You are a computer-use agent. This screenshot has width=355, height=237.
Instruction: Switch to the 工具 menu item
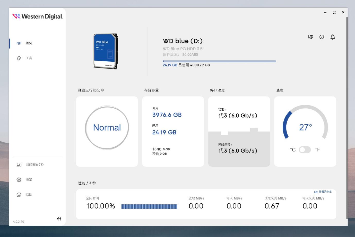[x=29, y=58]
